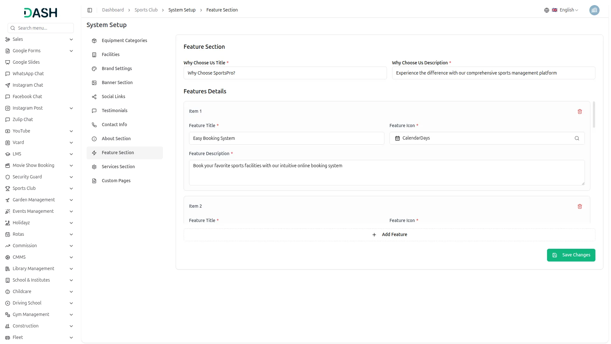
Task: Open Services Section settings tab
Action: pos(118,167)
